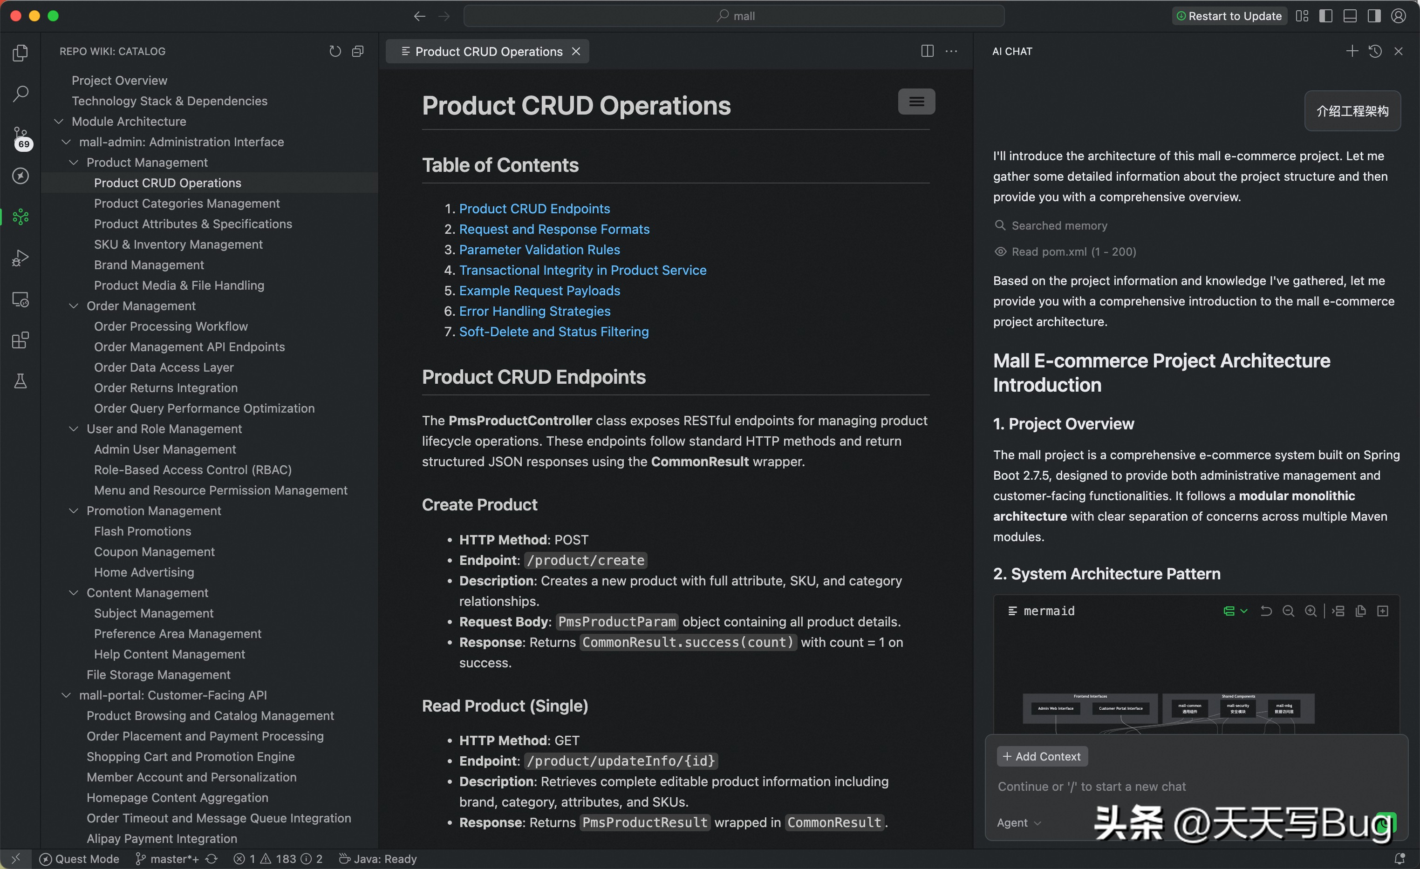This screenshot has height=869, width=1420.
Task: Refresh the Repo Wiki catalog
Action: [x=335, y=51]
